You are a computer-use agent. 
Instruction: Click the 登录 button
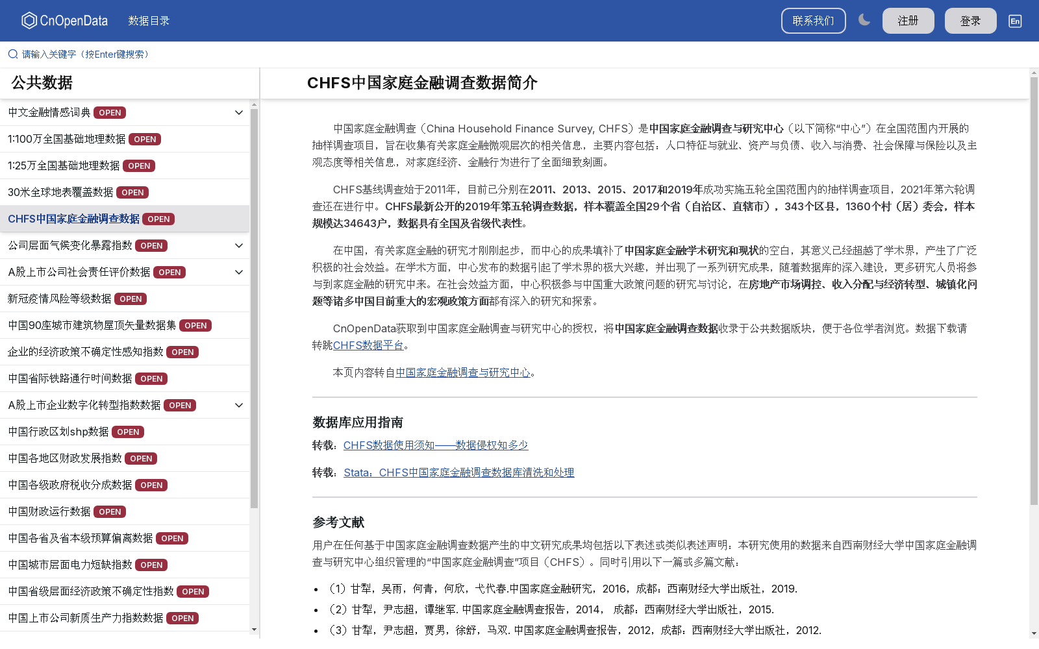click(x=970, y=21)
